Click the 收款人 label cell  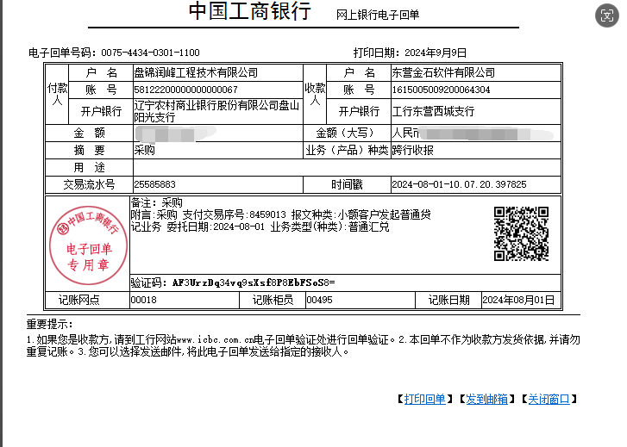[315, 94]
